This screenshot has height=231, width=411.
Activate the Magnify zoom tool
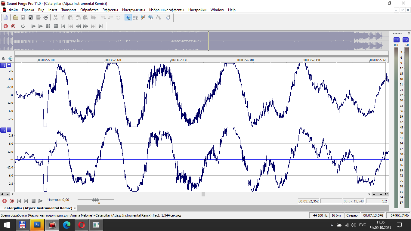tap(136, 17)
